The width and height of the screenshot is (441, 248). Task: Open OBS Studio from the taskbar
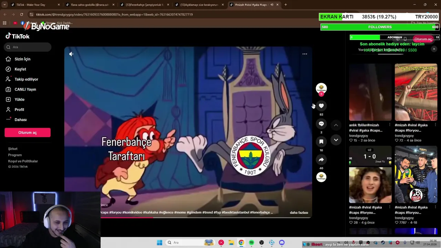click(261, 242)
